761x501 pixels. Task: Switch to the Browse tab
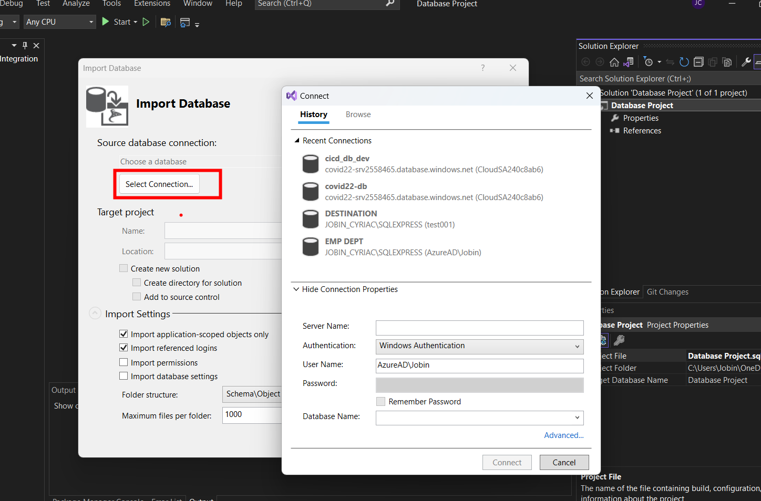(x=358, y=114)
